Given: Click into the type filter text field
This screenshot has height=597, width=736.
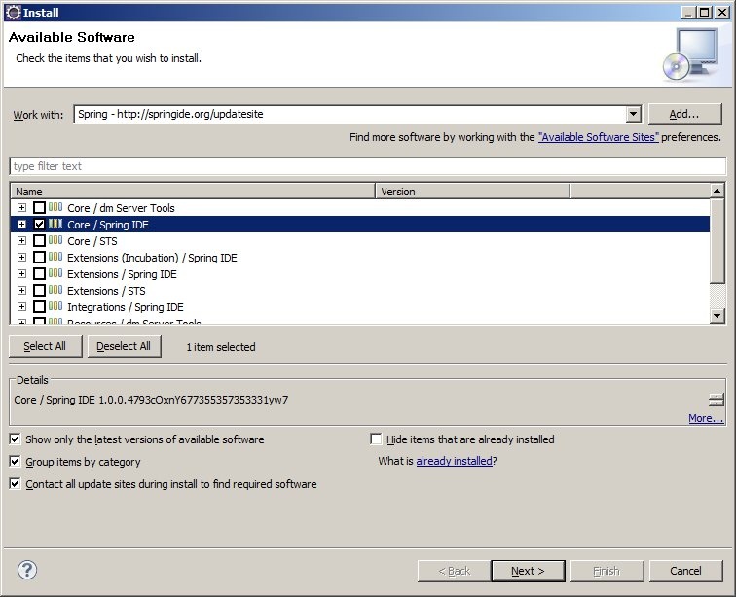Looking at the screenshot, I should (x=367, y=166).
